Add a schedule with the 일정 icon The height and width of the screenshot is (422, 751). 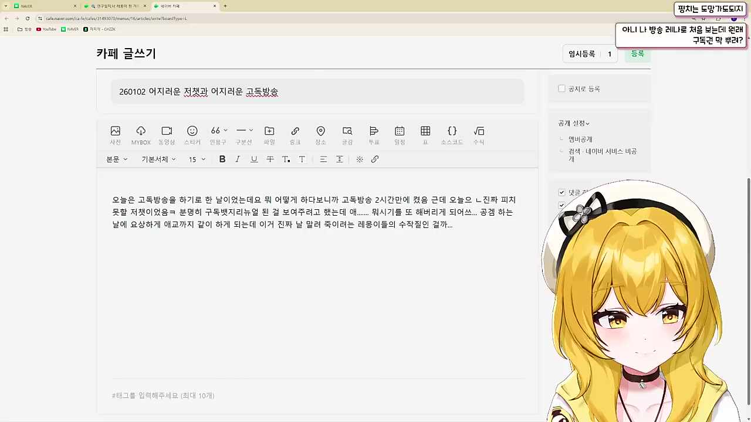[x=400, y=135]
